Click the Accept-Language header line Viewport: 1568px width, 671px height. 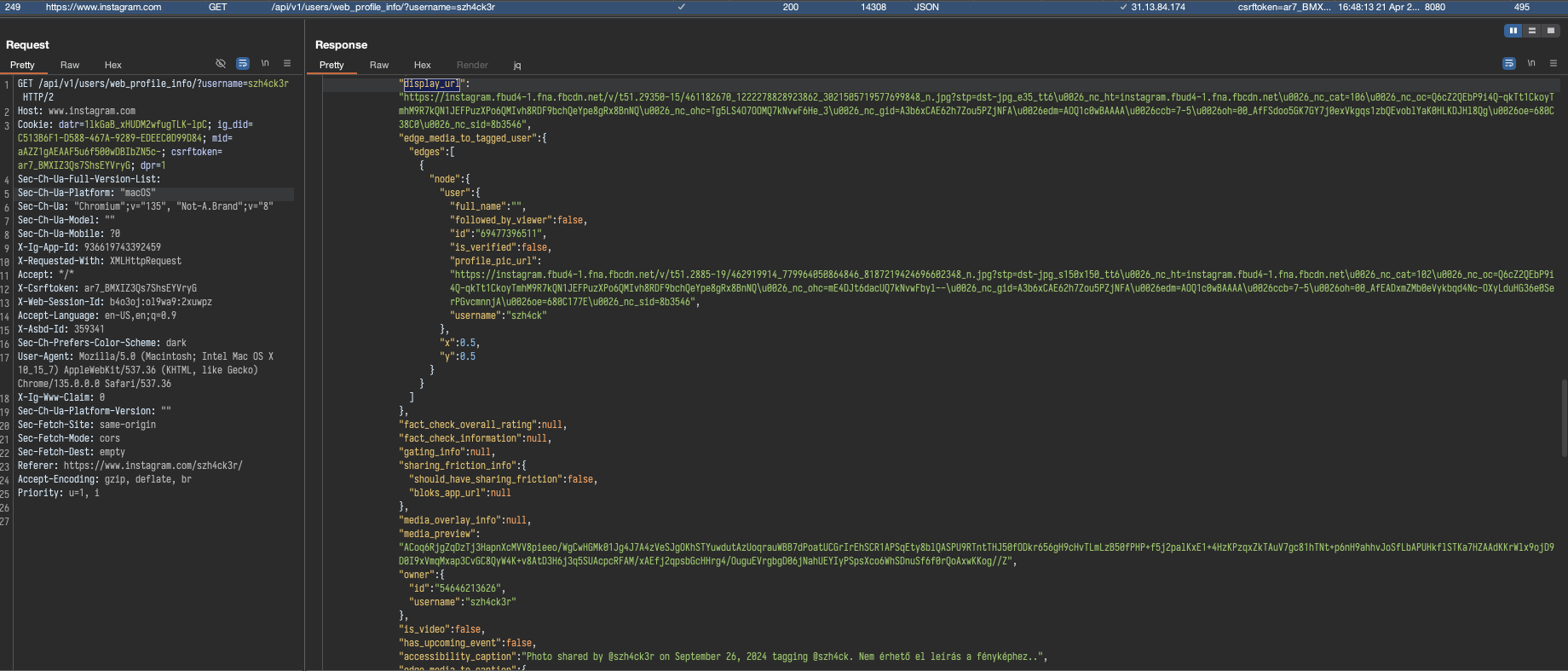pos(97,315)
